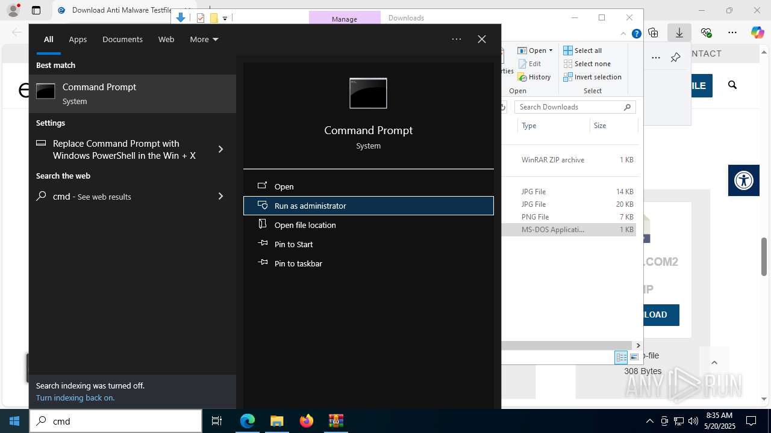This screenshot has height=433, width=771.
Task: Select the MS-DOS Application row
Action: 569,230
